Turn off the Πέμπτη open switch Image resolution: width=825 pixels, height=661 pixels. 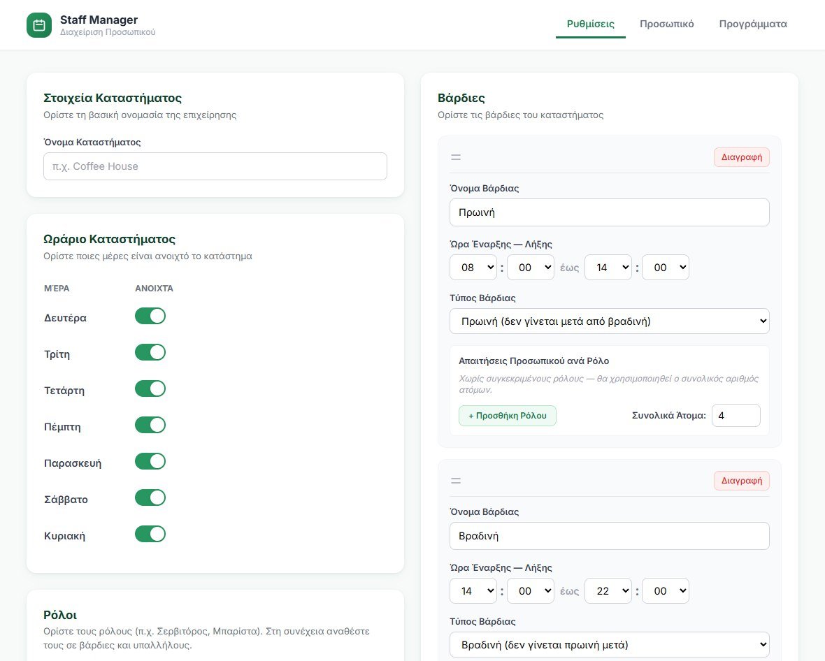point(150,425)
